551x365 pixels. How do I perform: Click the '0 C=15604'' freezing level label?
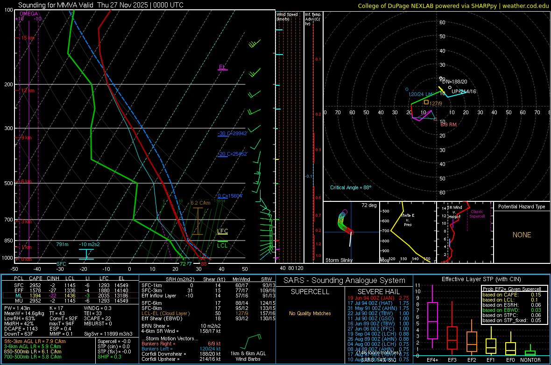coord(230,196)
